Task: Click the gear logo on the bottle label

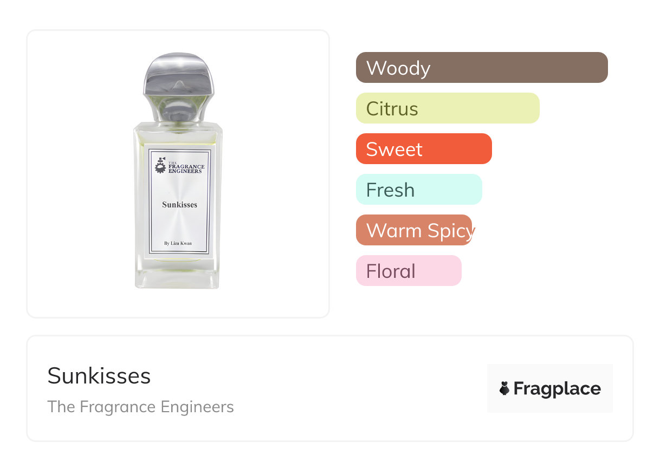Action: coord(160,166)
